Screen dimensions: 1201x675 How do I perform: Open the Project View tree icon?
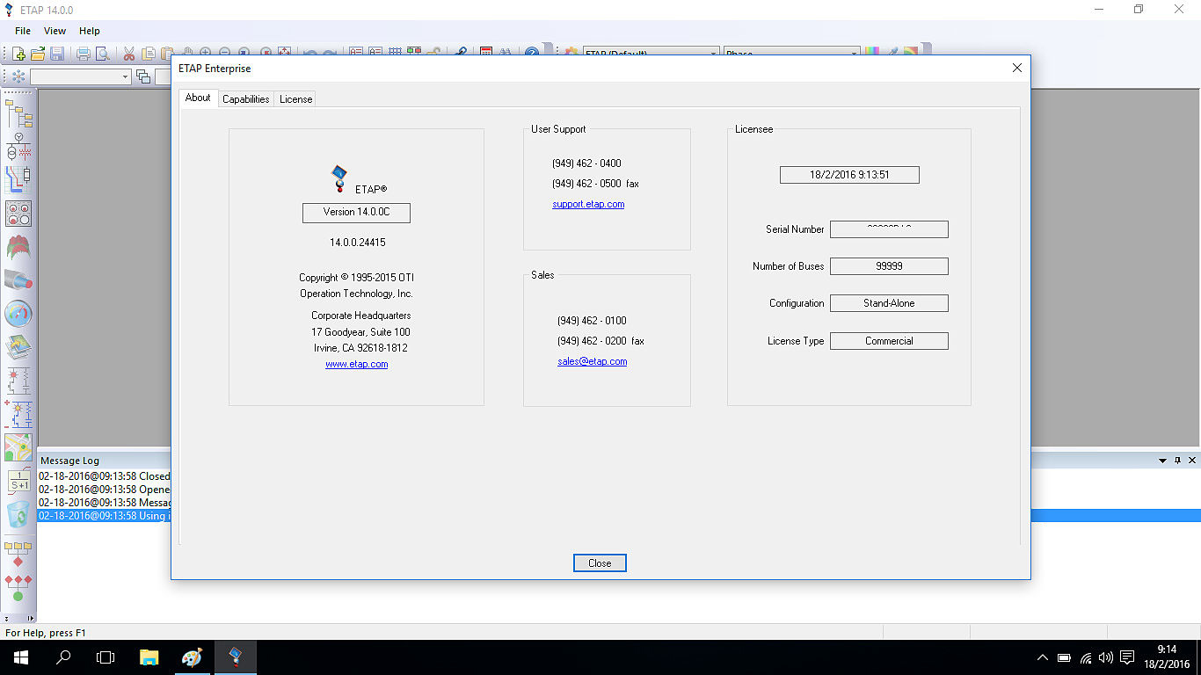point(18,113)
